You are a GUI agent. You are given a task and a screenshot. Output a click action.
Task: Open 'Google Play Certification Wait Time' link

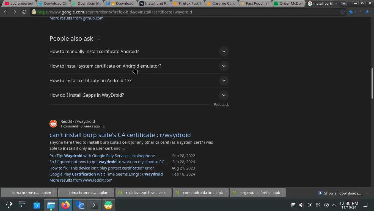tap(106, 174)
